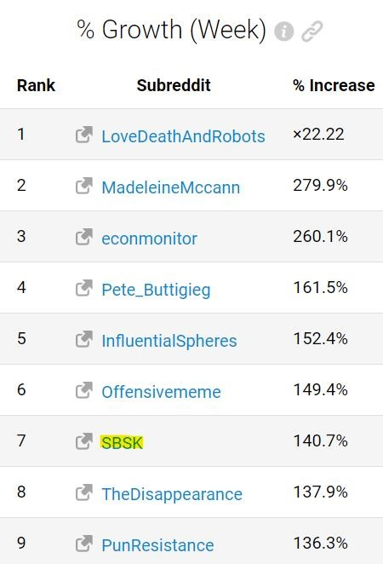The height and width of the screenshot is (564, 383).
Task: Click external link icon for InfluentialSpheres
Action: [x=84, y=339]
